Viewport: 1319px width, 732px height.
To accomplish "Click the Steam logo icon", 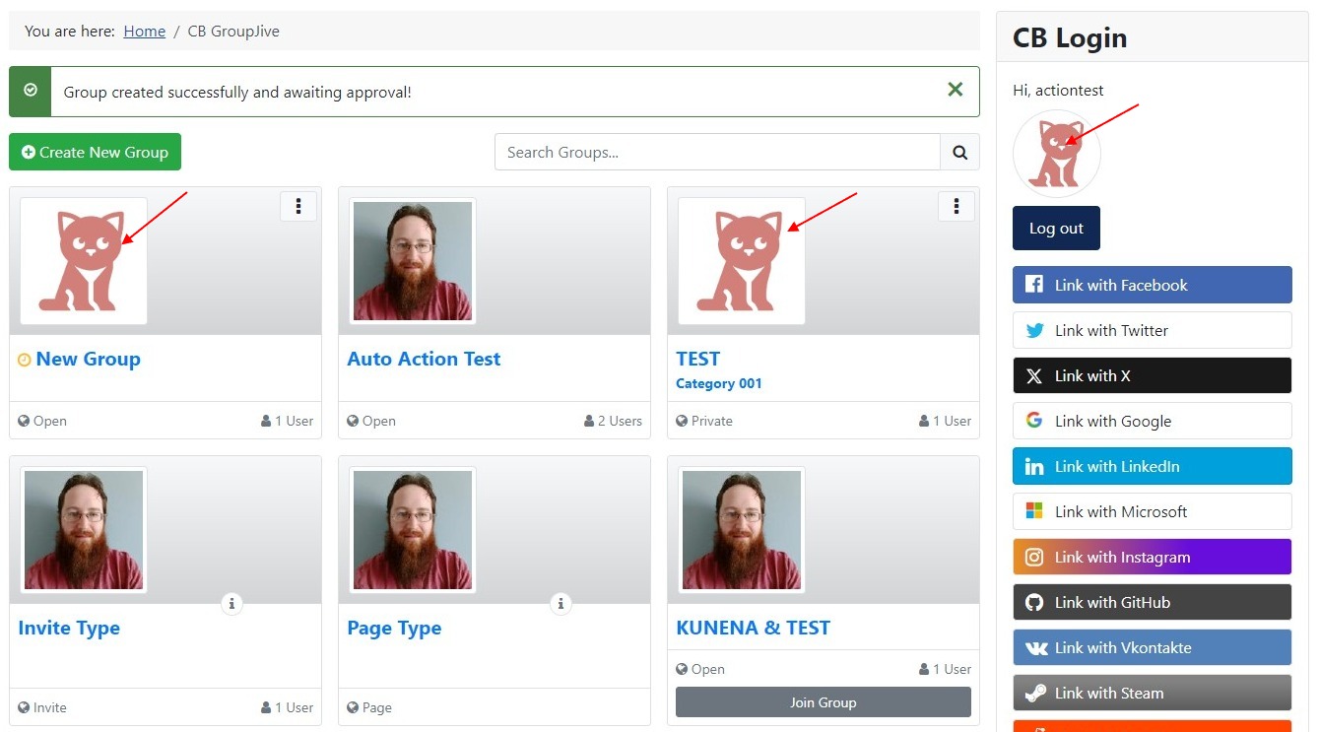I will pyautogui.click(x=1034, y=693).
